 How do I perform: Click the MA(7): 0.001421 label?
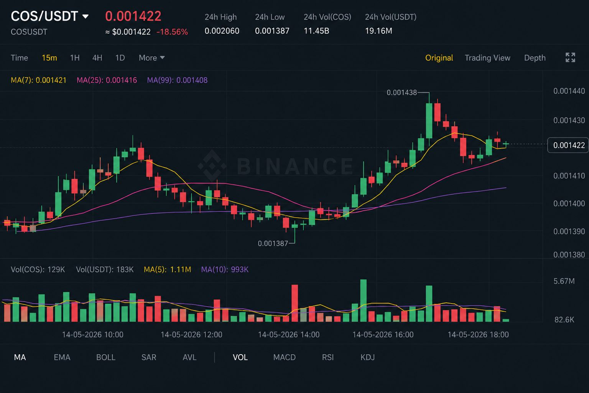(39, 80)
